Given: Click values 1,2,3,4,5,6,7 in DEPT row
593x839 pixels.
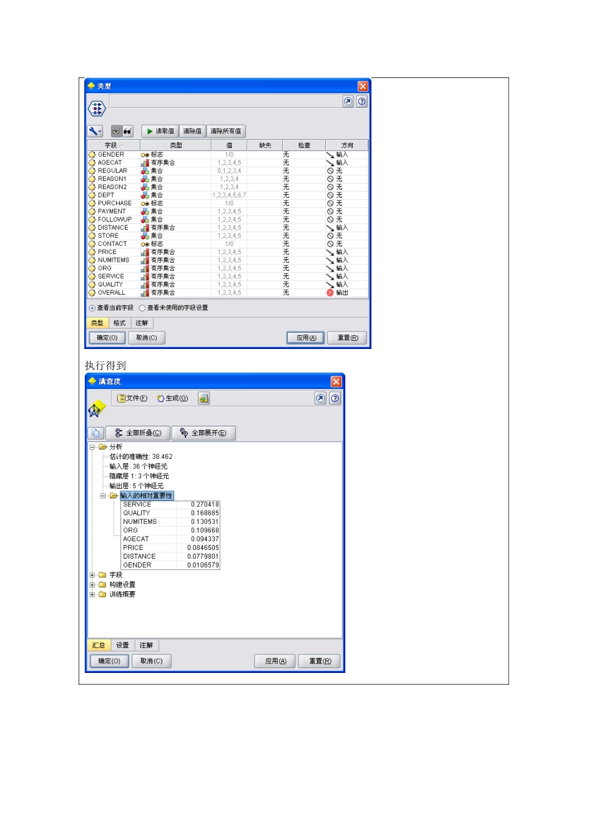Looking at the screenshot, I should point(229,195).
